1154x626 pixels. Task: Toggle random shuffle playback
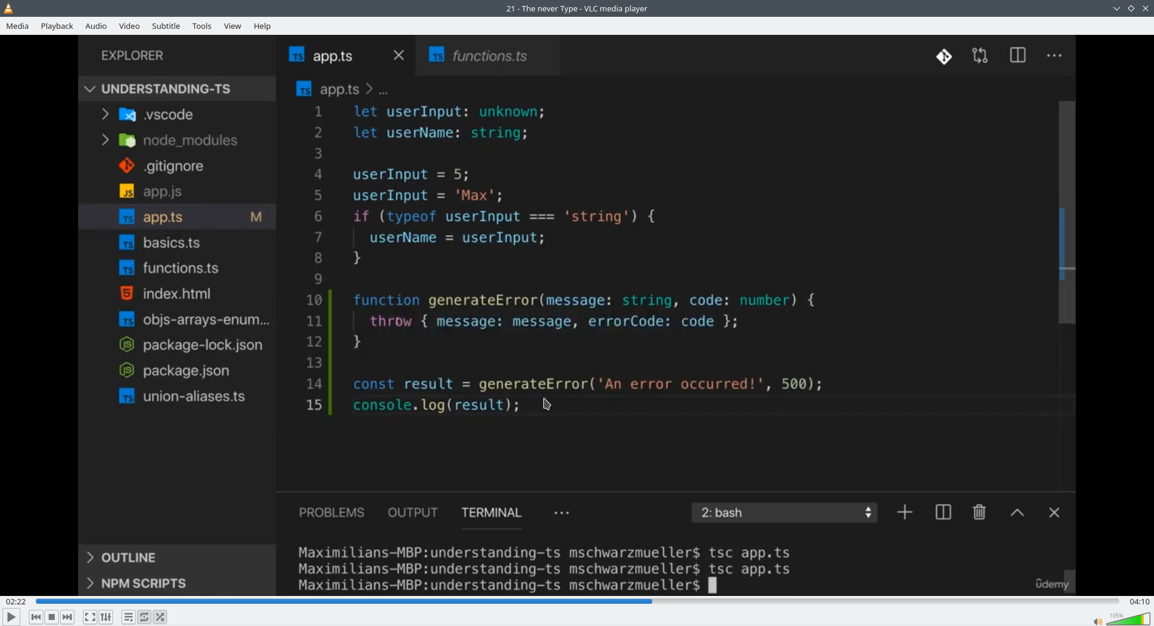tap(160, 617)
